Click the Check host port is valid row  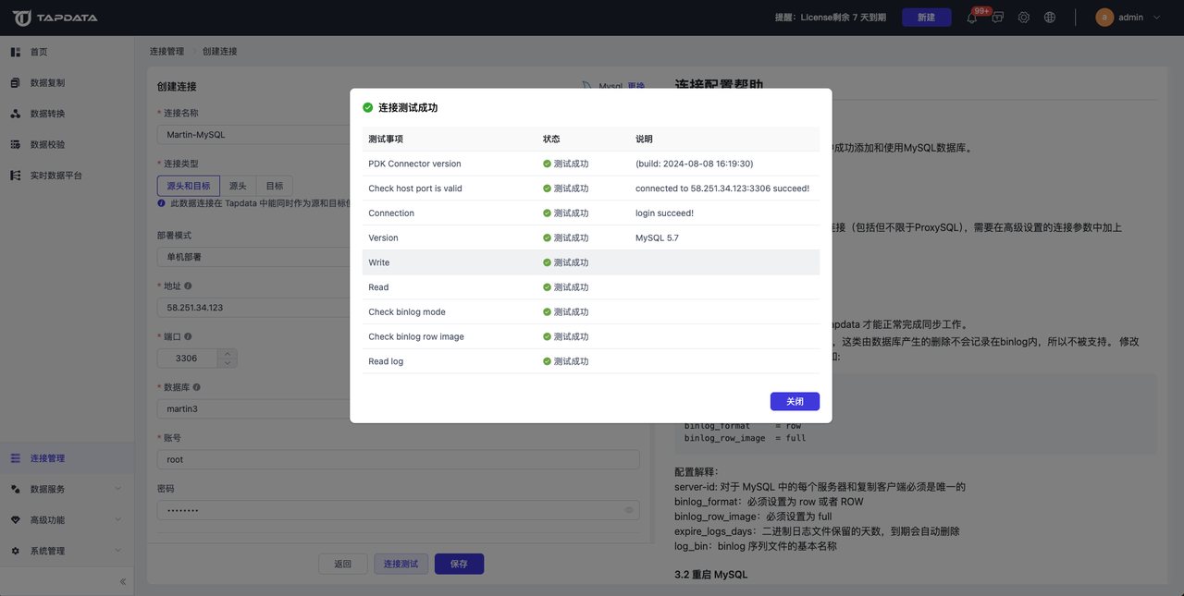click(590, 189)
